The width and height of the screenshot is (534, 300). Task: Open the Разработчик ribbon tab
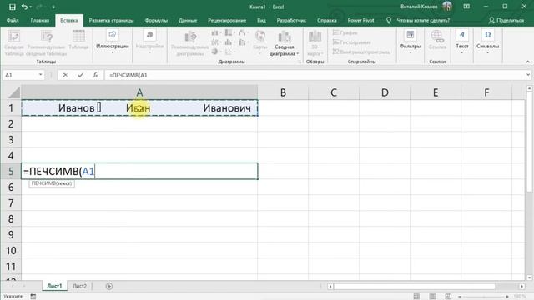point(291,20)
